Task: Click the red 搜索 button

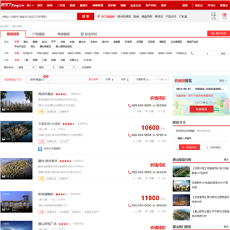Action: [x=86, y=17]
